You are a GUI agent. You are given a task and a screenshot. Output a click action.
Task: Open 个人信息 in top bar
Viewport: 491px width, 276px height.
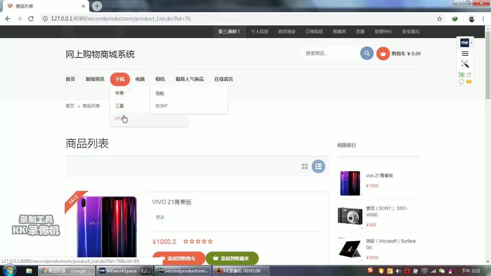tap(260, 32)
